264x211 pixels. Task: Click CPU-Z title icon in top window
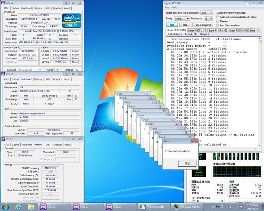pyautogui.click(x=3, y=3)
